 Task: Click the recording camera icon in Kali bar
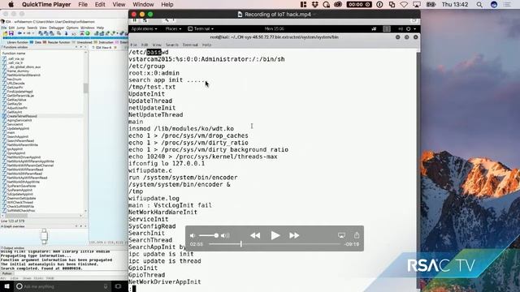click(374, 29)
